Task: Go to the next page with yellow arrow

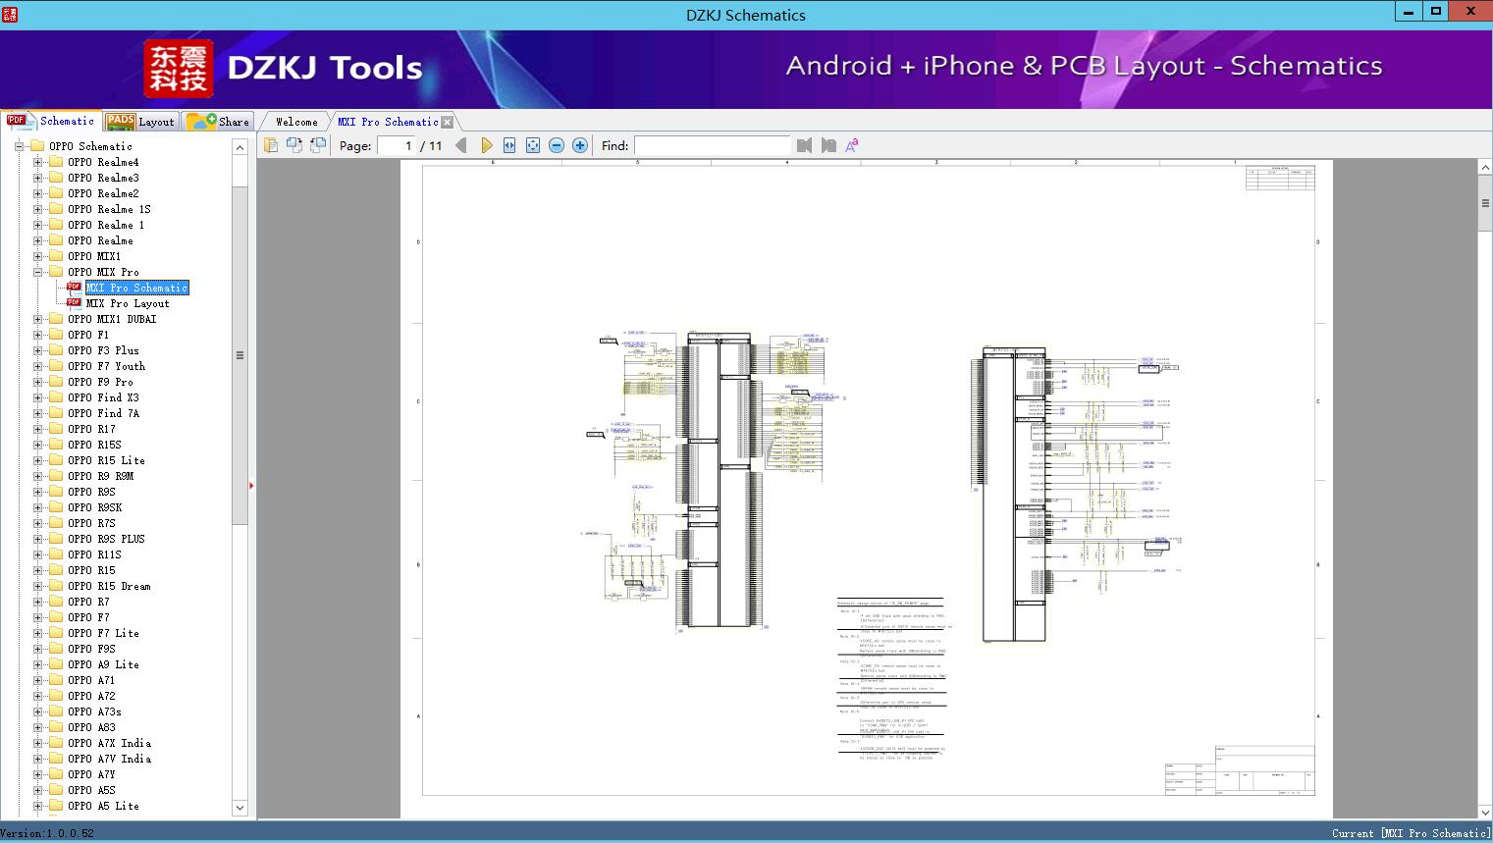Action: (x=488, y=144)
